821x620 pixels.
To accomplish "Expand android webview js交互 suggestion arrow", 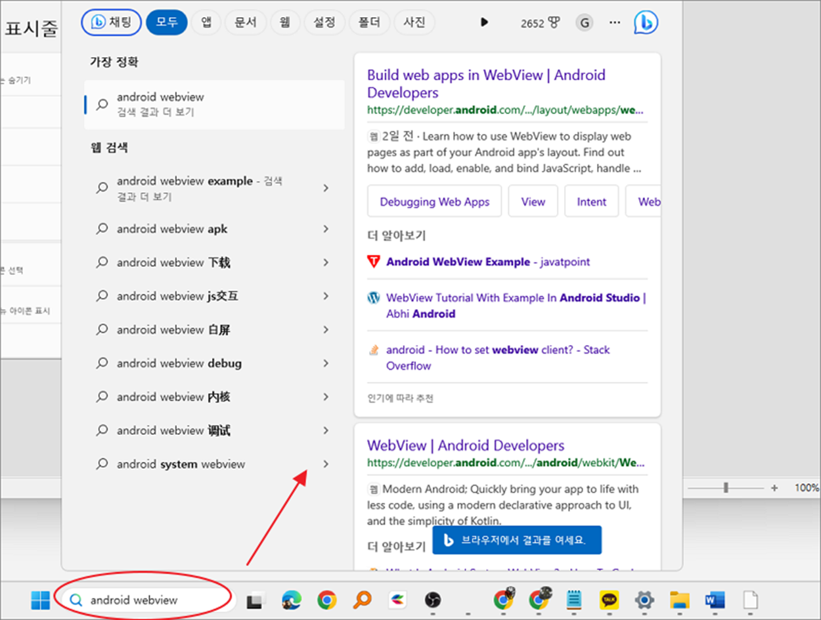I will (x=326, y=296).
